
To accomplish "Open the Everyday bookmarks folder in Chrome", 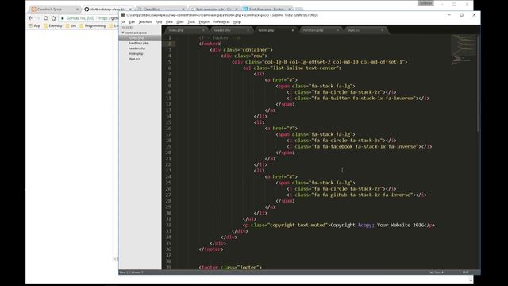I will tap(53, 25).
